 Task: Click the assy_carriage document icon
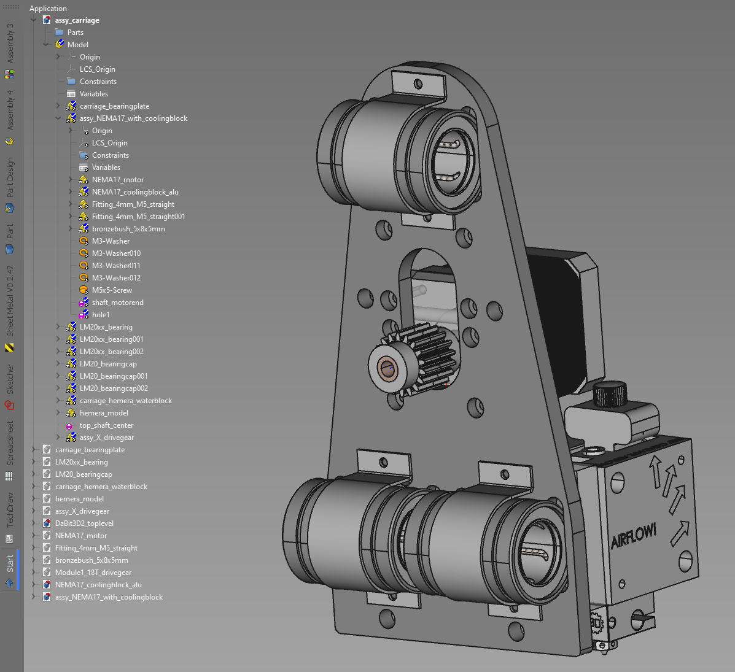(47, 20)
